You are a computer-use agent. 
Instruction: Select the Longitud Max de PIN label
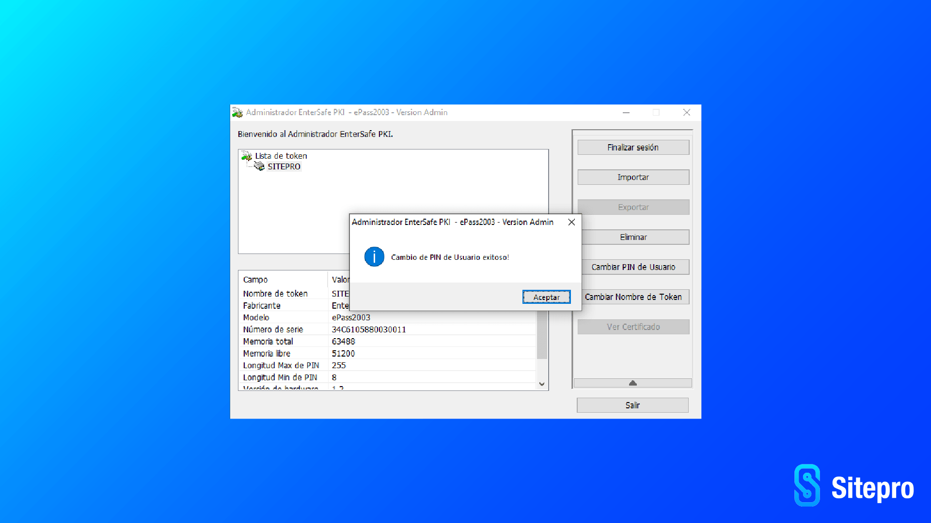pos(281,365)
